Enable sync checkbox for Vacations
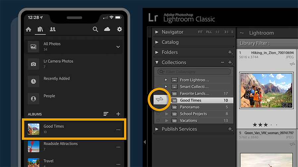This screenshot has width=298, height=167. 158,120
